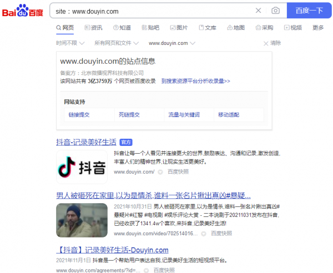The height and width of the screenshot is (273, 333).
Task: Open the 图片 tab
Action: pos(179,28)
